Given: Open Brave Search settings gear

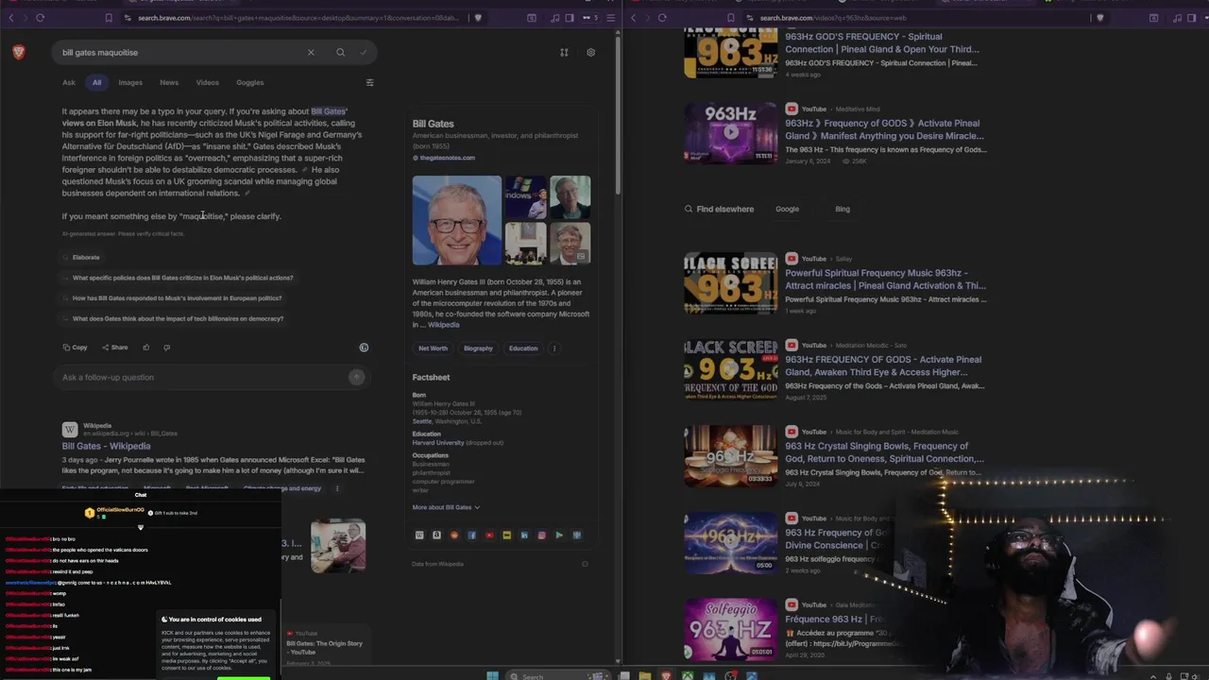Looking at the screenshot, I should [x=590, y=52].
